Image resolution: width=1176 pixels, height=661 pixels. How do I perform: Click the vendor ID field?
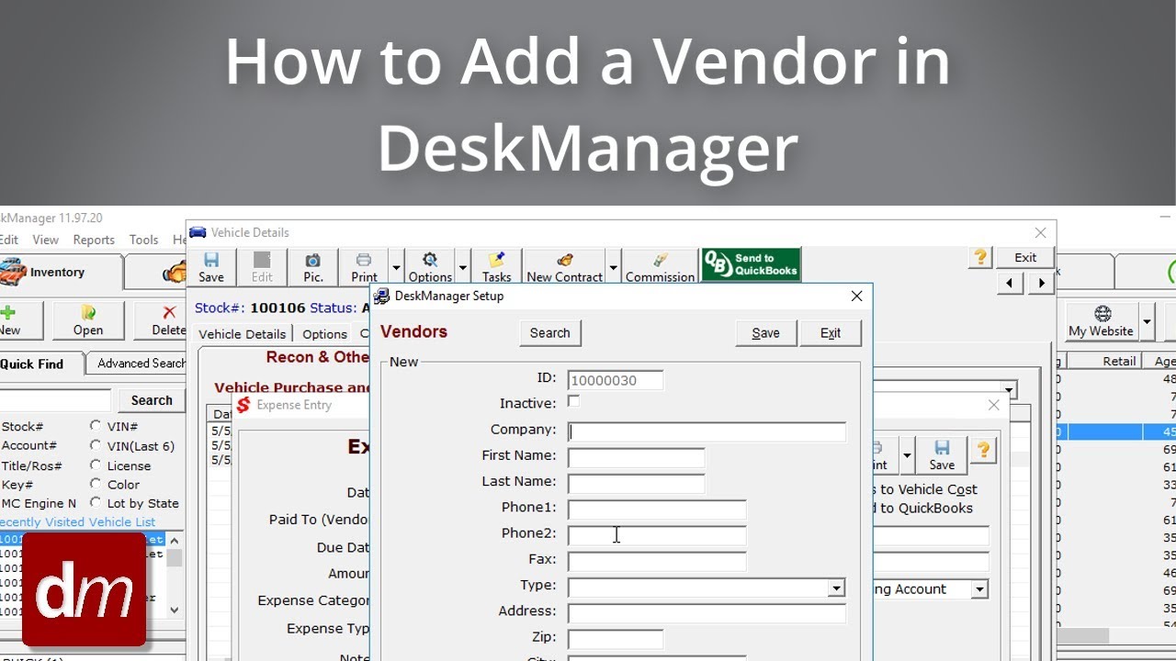tap(616, 380)
